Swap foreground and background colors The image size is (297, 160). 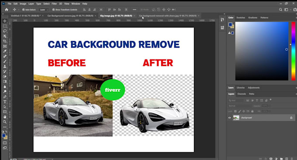point(6,132)
